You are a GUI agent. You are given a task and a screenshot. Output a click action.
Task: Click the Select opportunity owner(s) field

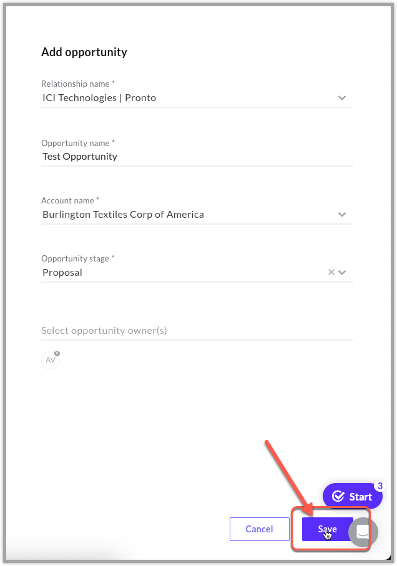pos(197,331)
